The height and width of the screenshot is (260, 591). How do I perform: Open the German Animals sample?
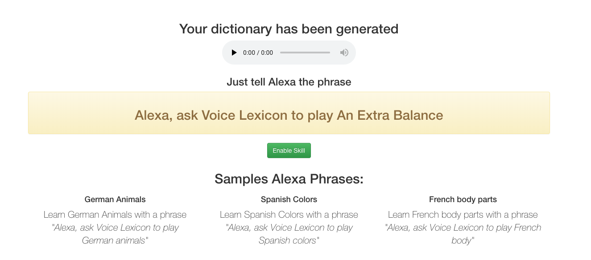[115, 199]
